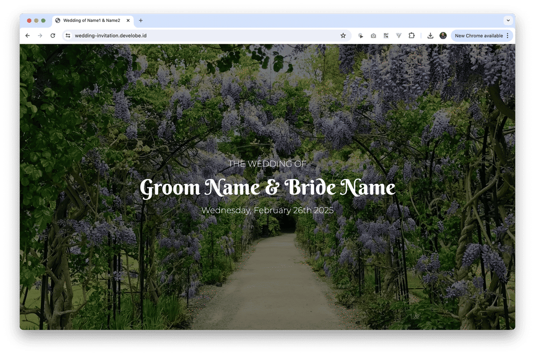This screenshot has width=535, height=356.
Task: Open the Extensions puzzle-piece icon
Action: [x=412, y=35]
